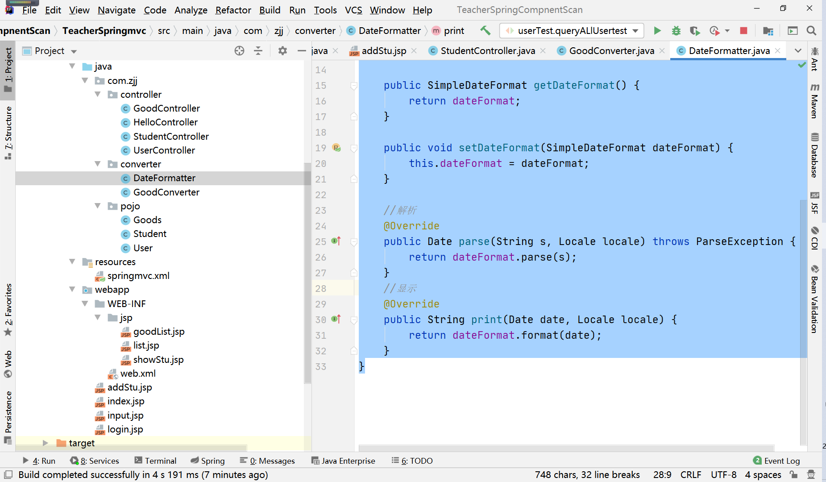Run with coverage shield icon

point(694,31)
